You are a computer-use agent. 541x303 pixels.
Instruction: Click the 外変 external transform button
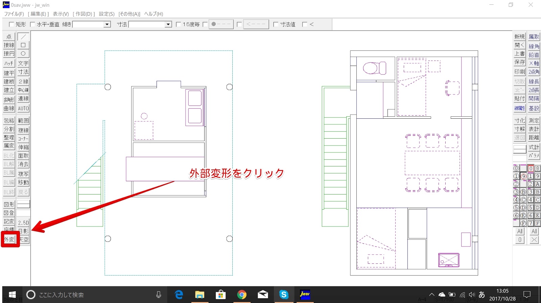pos(9,239)
